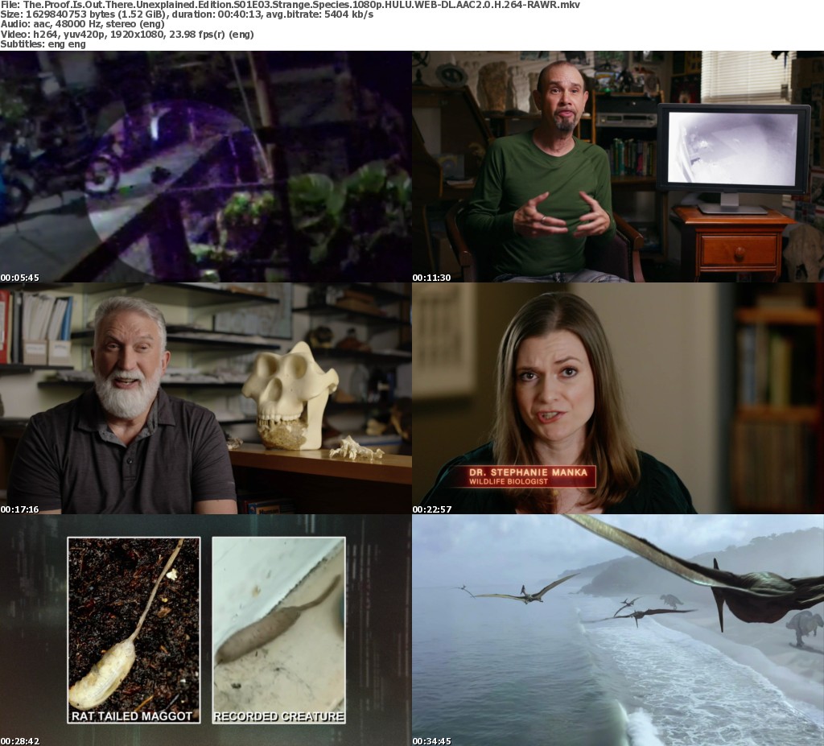This screenshot has height=746, width=824.
Task: Click the thumbnail at 00:05:45
Action: [205, 167]
